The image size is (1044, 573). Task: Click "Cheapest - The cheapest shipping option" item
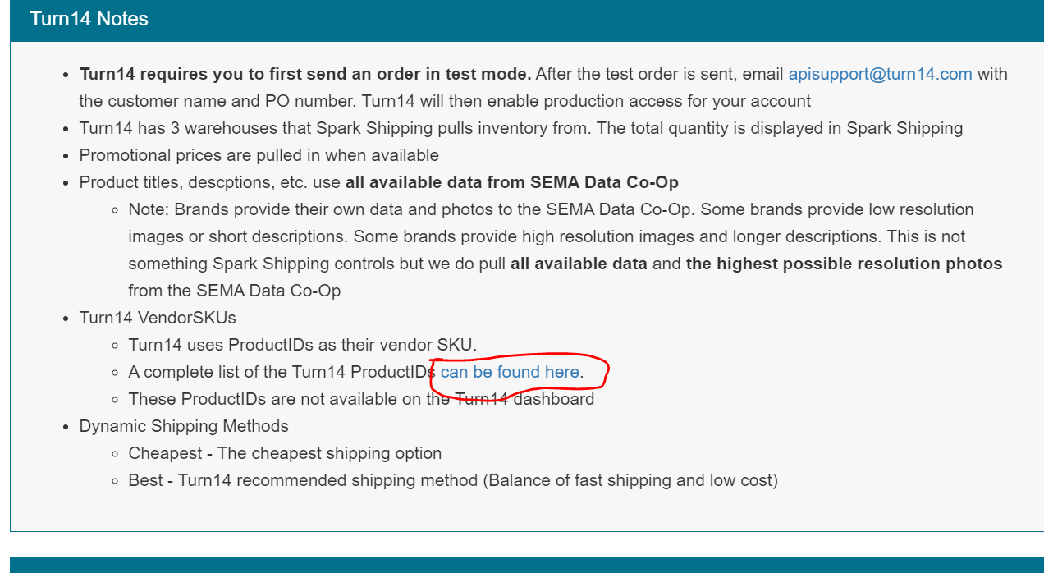285,453
